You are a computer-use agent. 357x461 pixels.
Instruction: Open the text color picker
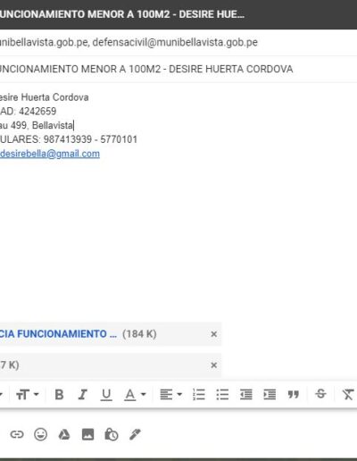[135, 395]
